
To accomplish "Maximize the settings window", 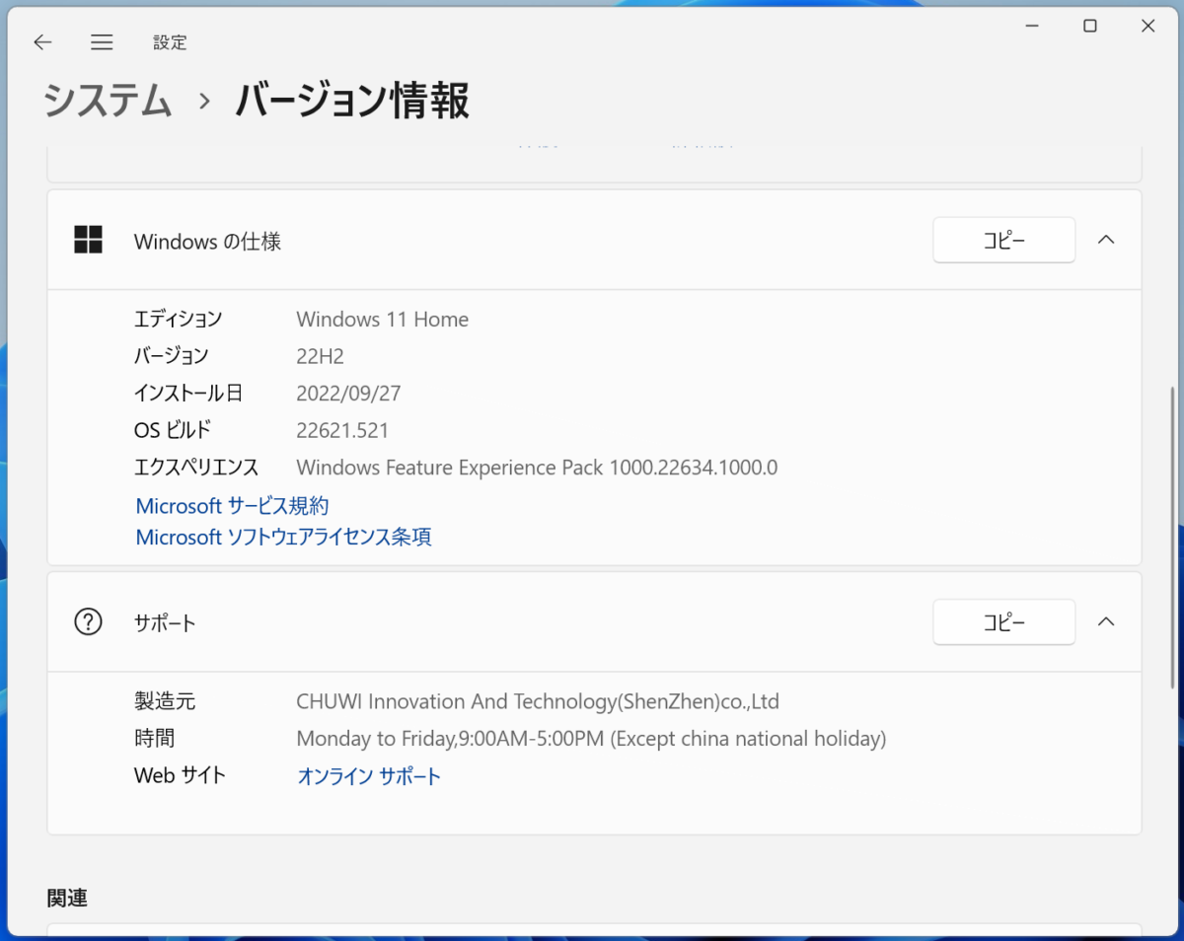I will tap(1089, 27).
